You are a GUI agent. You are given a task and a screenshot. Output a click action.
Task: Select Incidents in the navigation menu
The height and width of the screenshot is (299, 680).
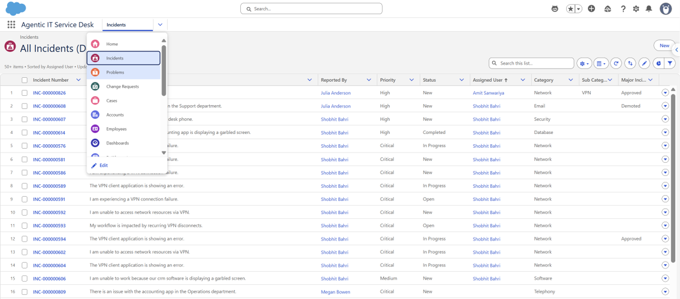click(x=124, y=58)
